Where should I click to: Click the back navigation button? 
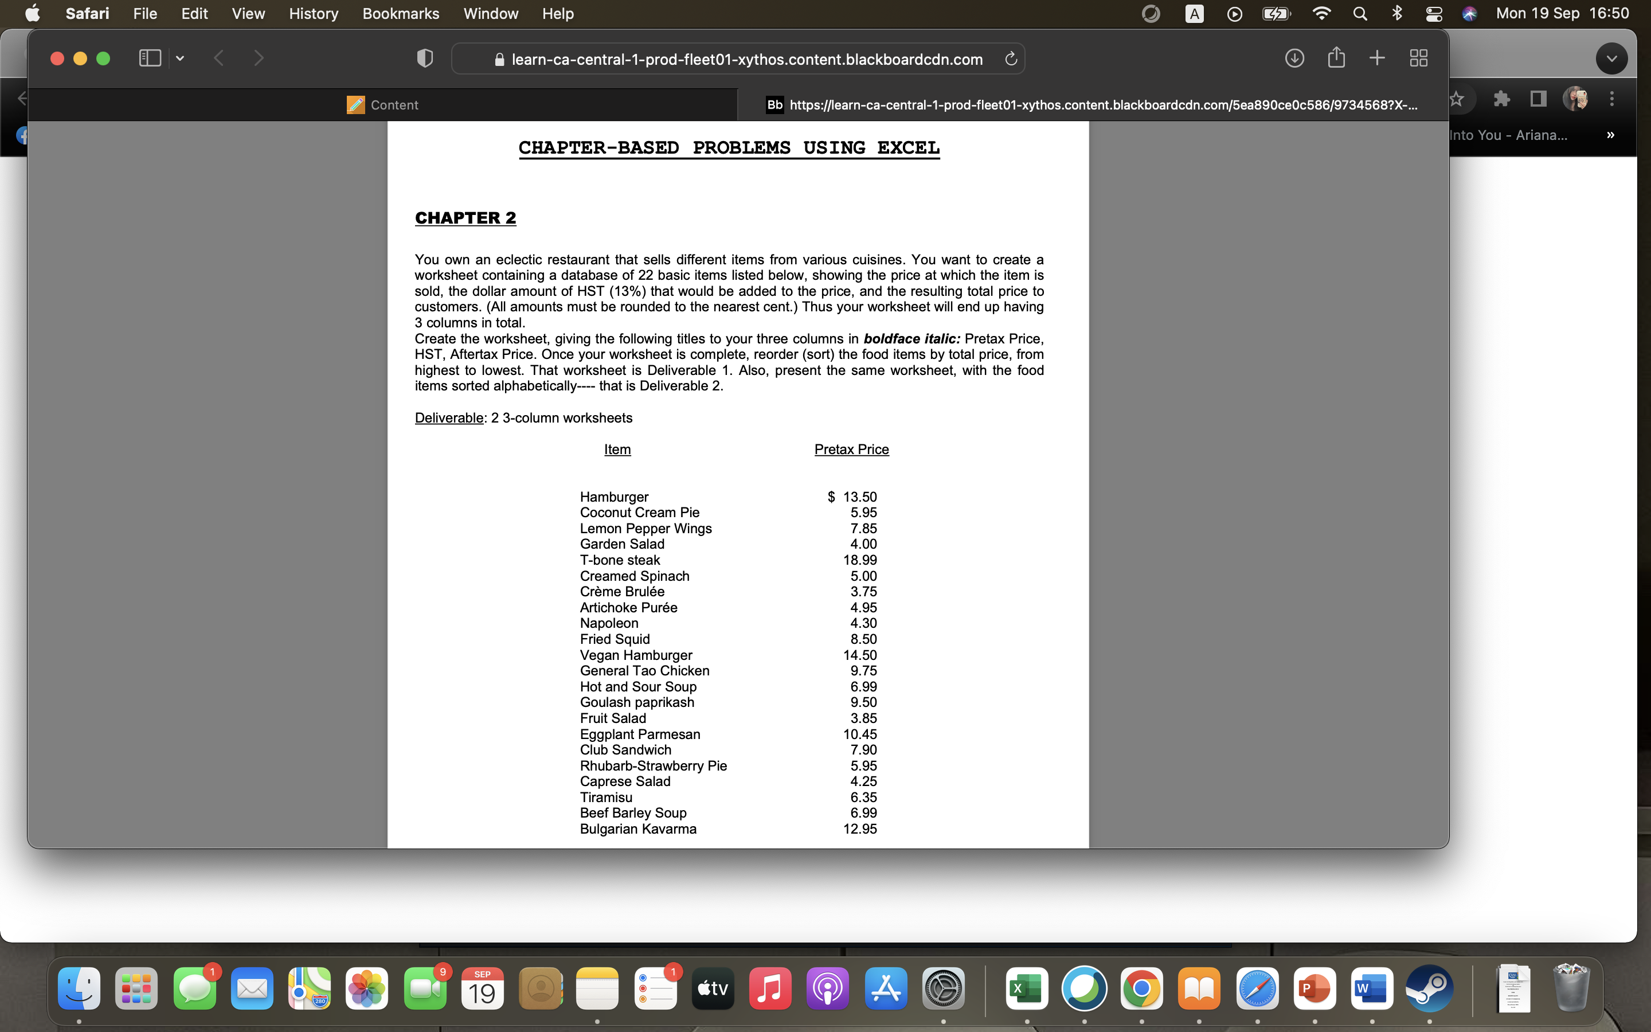coord(220,58)
